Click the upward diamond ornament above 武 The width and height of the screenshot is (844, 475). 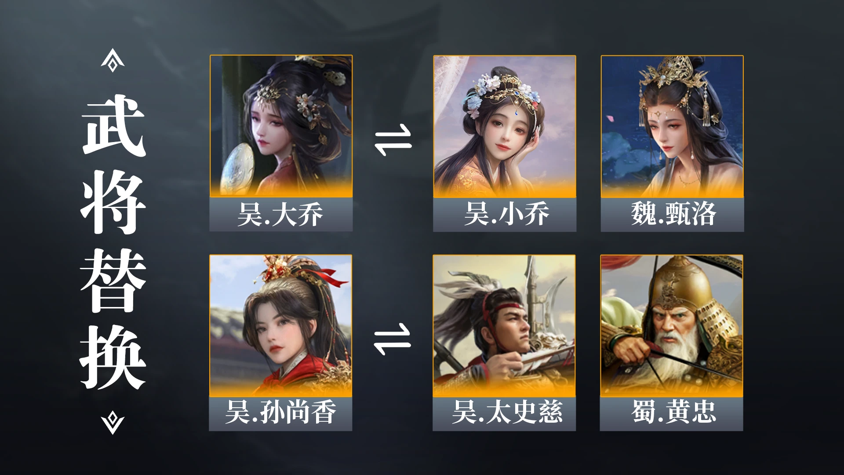click(x=113, y=61)
